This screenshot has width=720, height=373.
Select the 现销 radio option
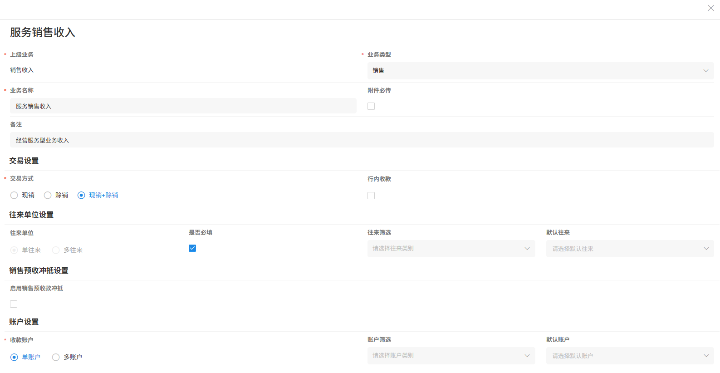[14, 195]
